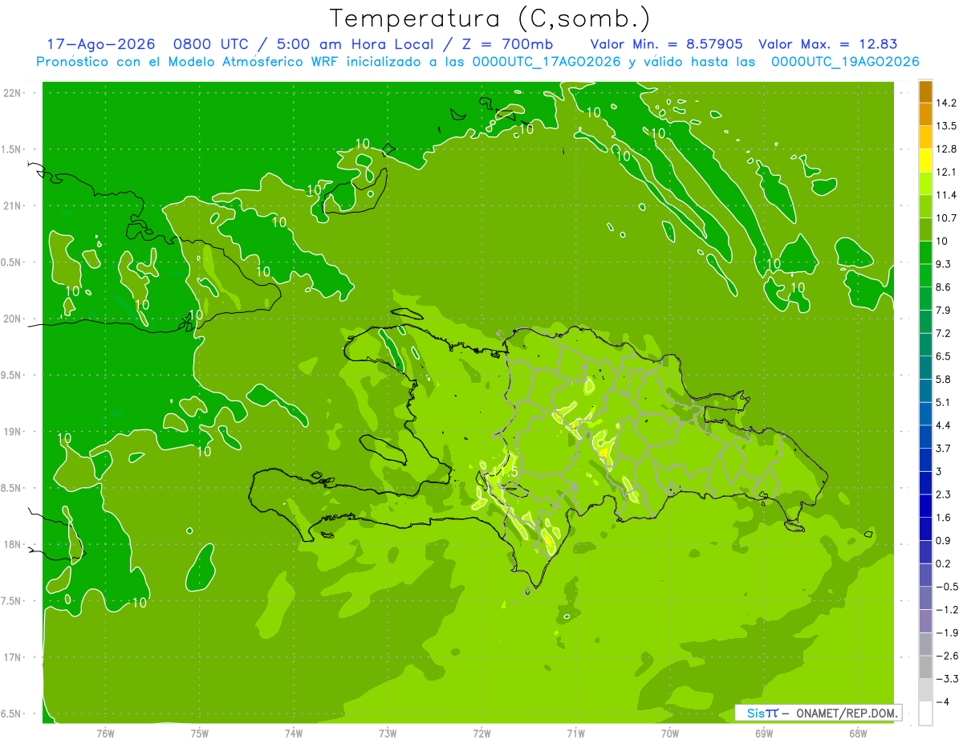Viewport: 963px width, 744px height.
Task: Click the "20N" latitude axis label
Action: coord(12,319)
